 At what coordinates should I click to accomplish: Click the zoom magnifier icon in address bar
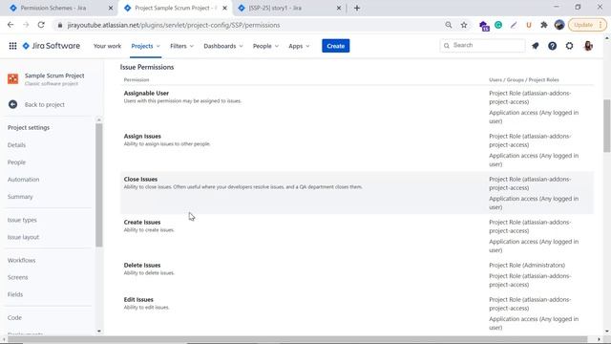click(x=449, y=25)
